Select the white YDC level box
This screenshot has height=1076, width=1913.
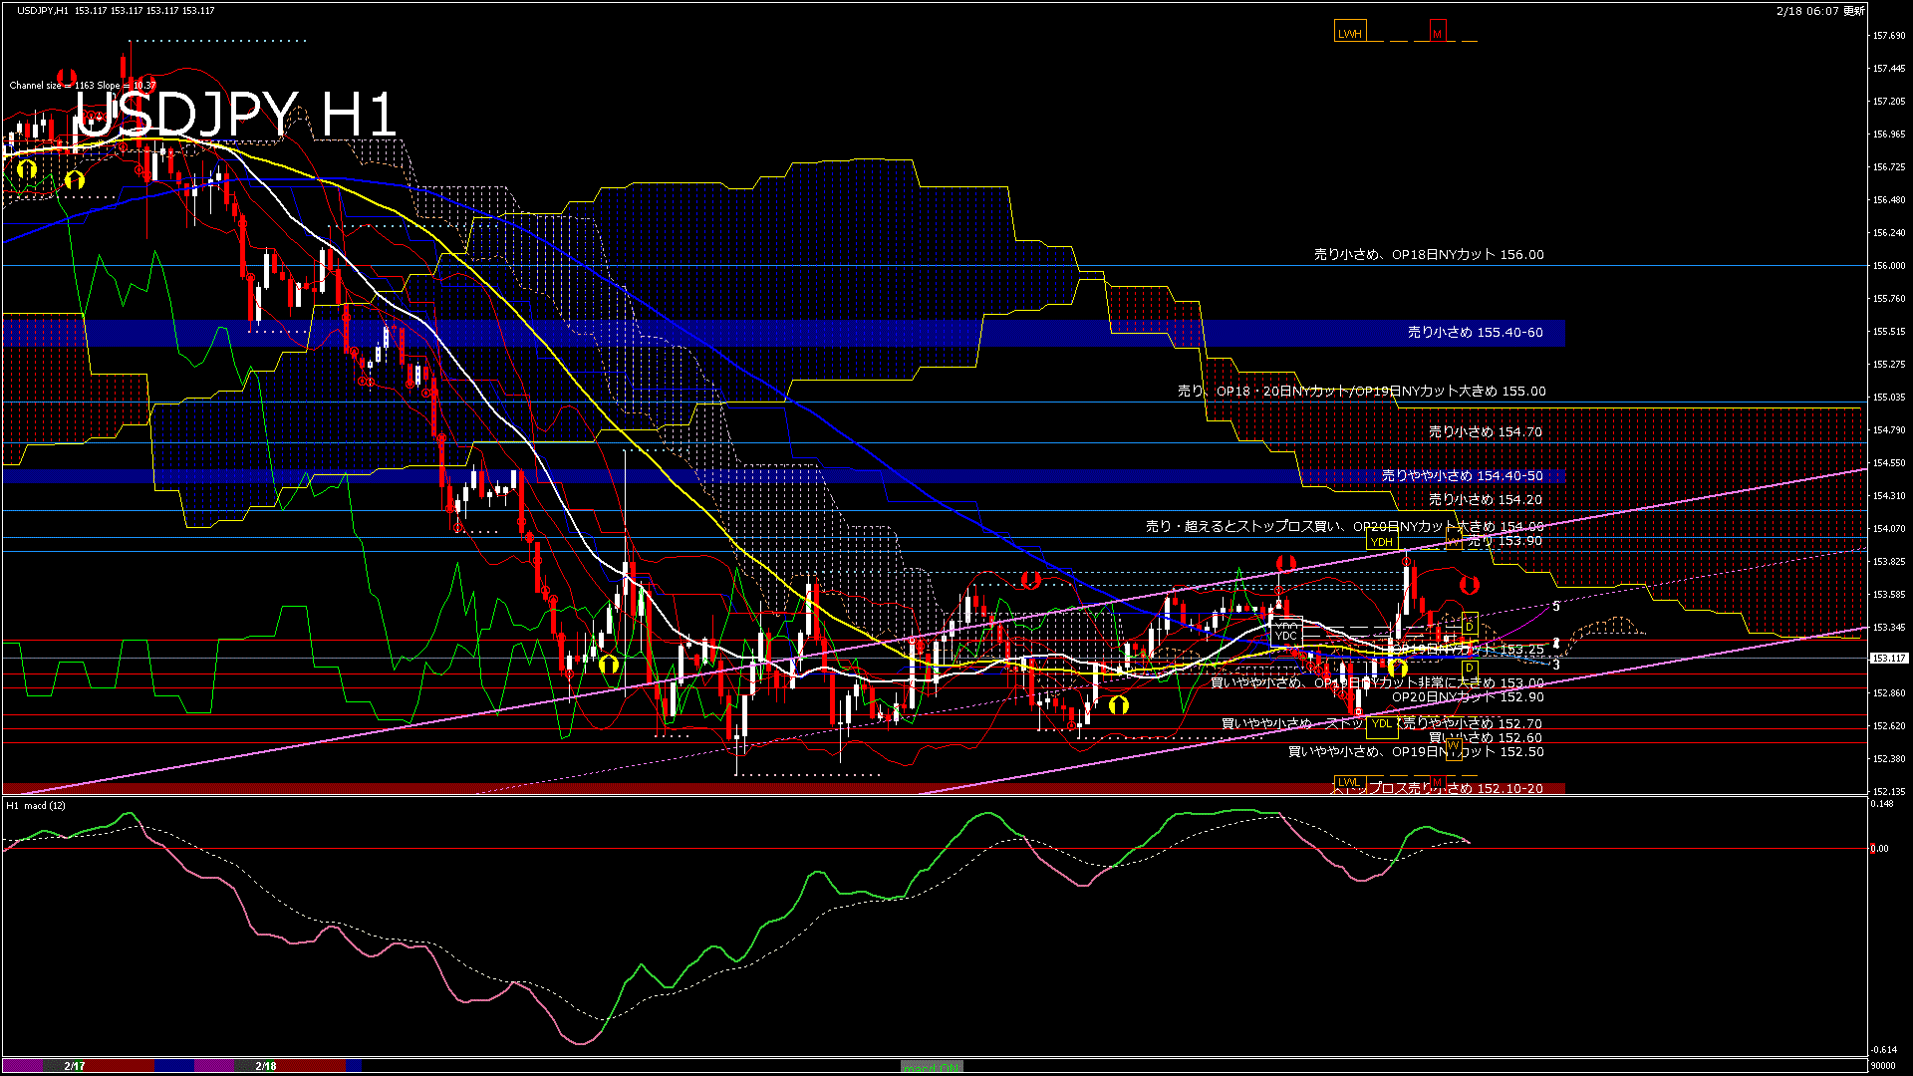1286,635
